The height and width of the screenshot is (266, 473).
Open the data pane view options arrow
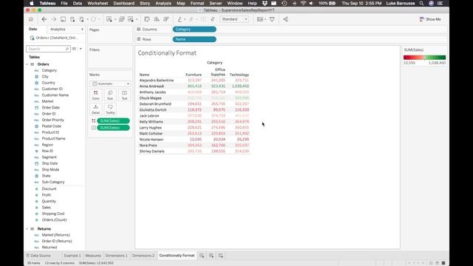[x=81, y=49]
